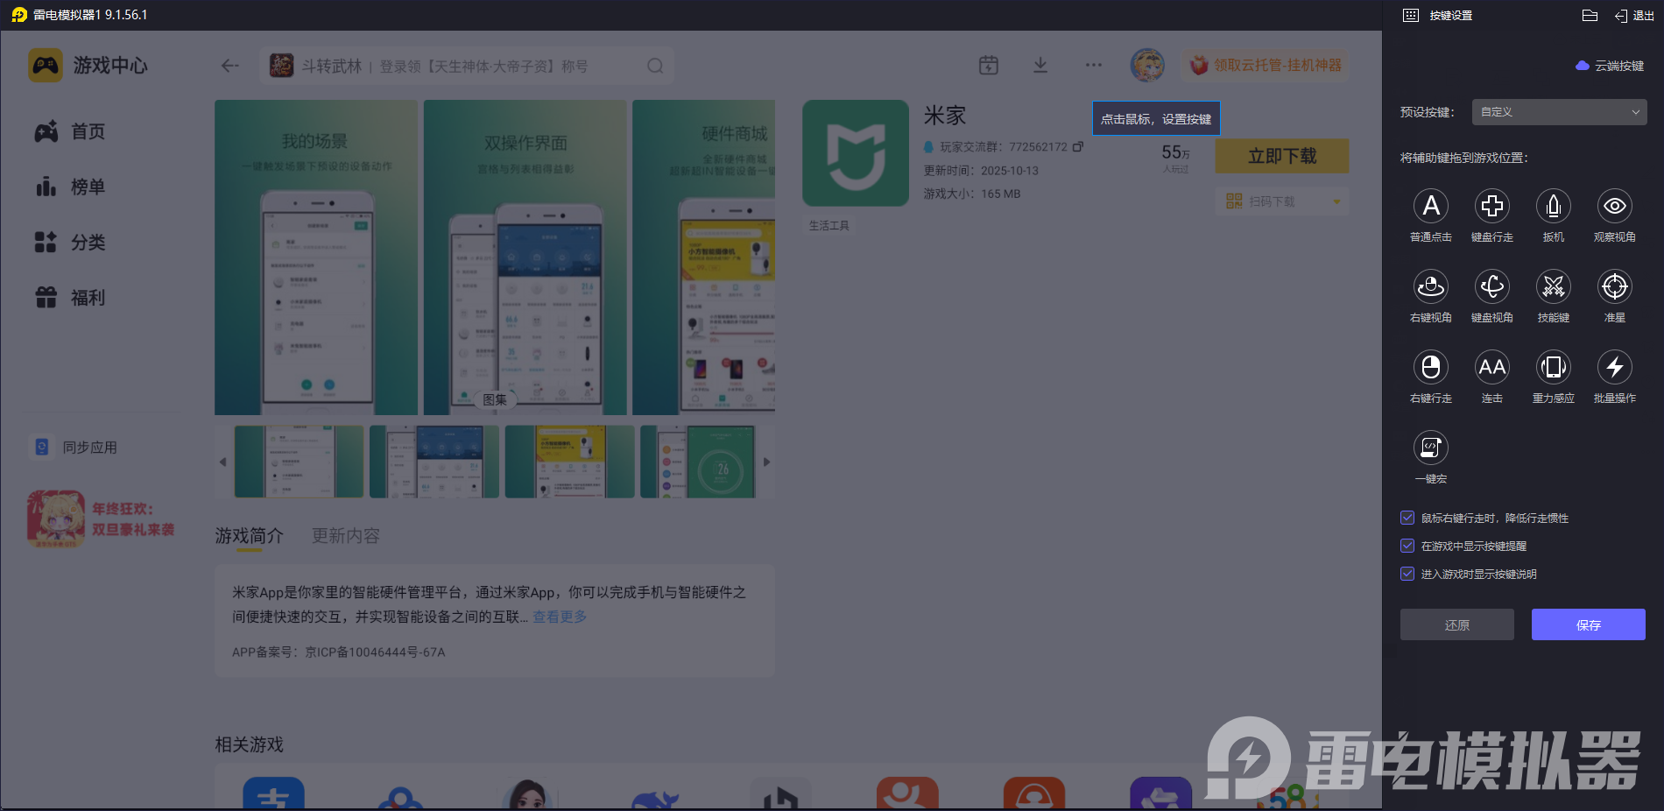Image resolution: width=1664 pixels, height=811 pixels.
Task: Select the 重力感应 gravity sensor icon
Action: pyautogui.click(x=1554, y=367)
